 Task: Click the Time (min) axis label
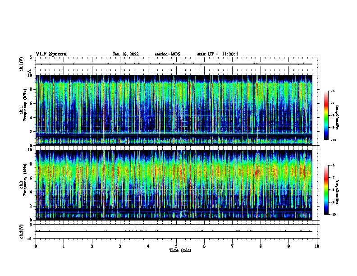click(x=180, y=250)
